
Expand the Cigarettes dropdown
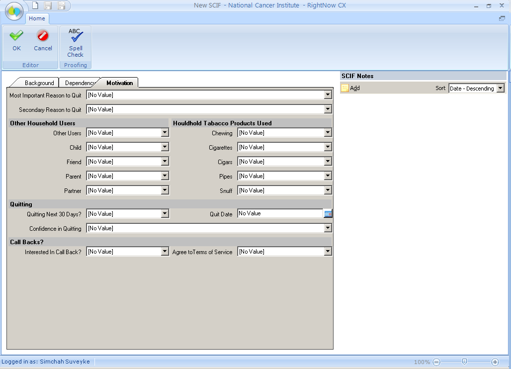coord(328,147)
